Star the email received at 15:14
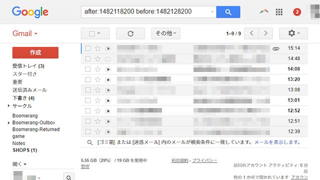 (98, 48)
